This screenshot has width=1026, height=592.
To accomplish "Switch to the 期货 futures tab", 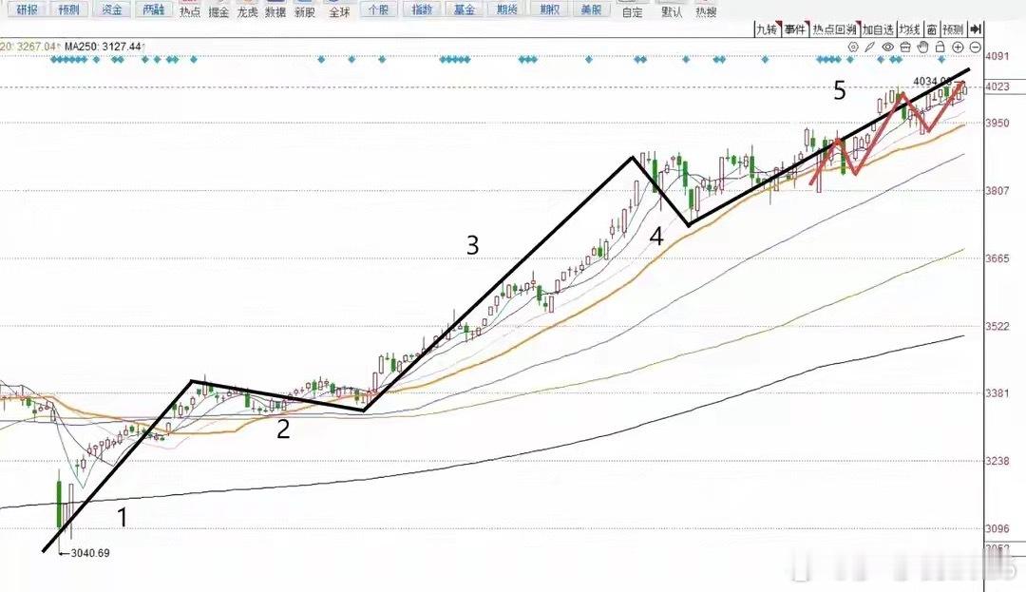I will [506, 10].
